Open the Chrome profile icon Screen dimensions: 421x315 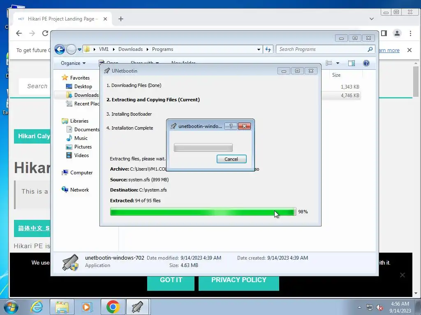397,33
